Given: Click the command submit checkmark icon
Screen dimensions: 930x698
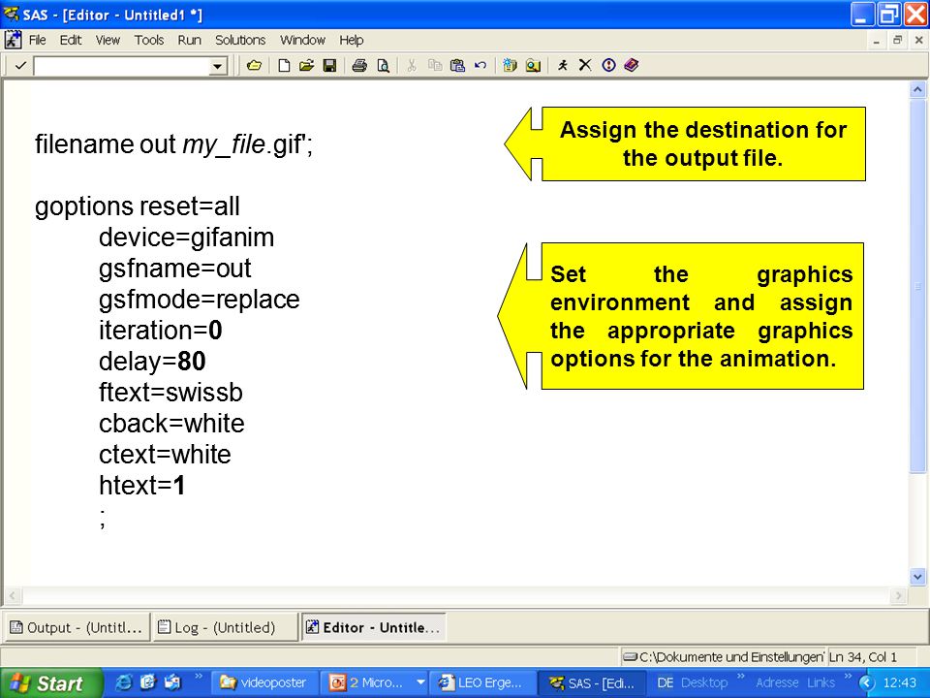Looking at the screenshot, I should (x=20, y=65).
